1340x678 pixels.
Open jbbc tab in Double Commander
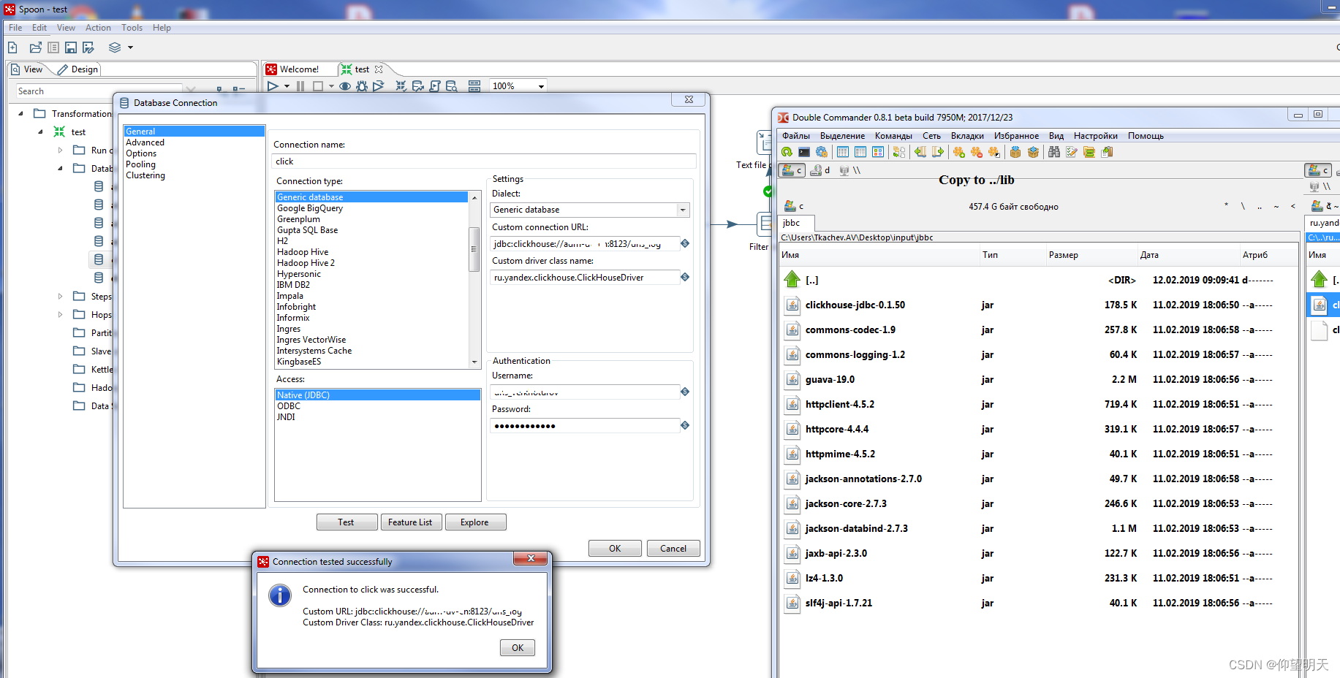coord(796,223)
